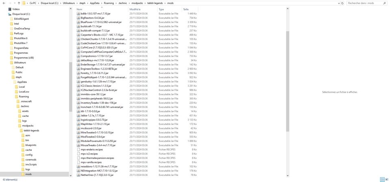Jump to 'Ce PC' in breadcrumb
Image resolution: width=390 pixels, height=182 pixels.
click(32, 3)
